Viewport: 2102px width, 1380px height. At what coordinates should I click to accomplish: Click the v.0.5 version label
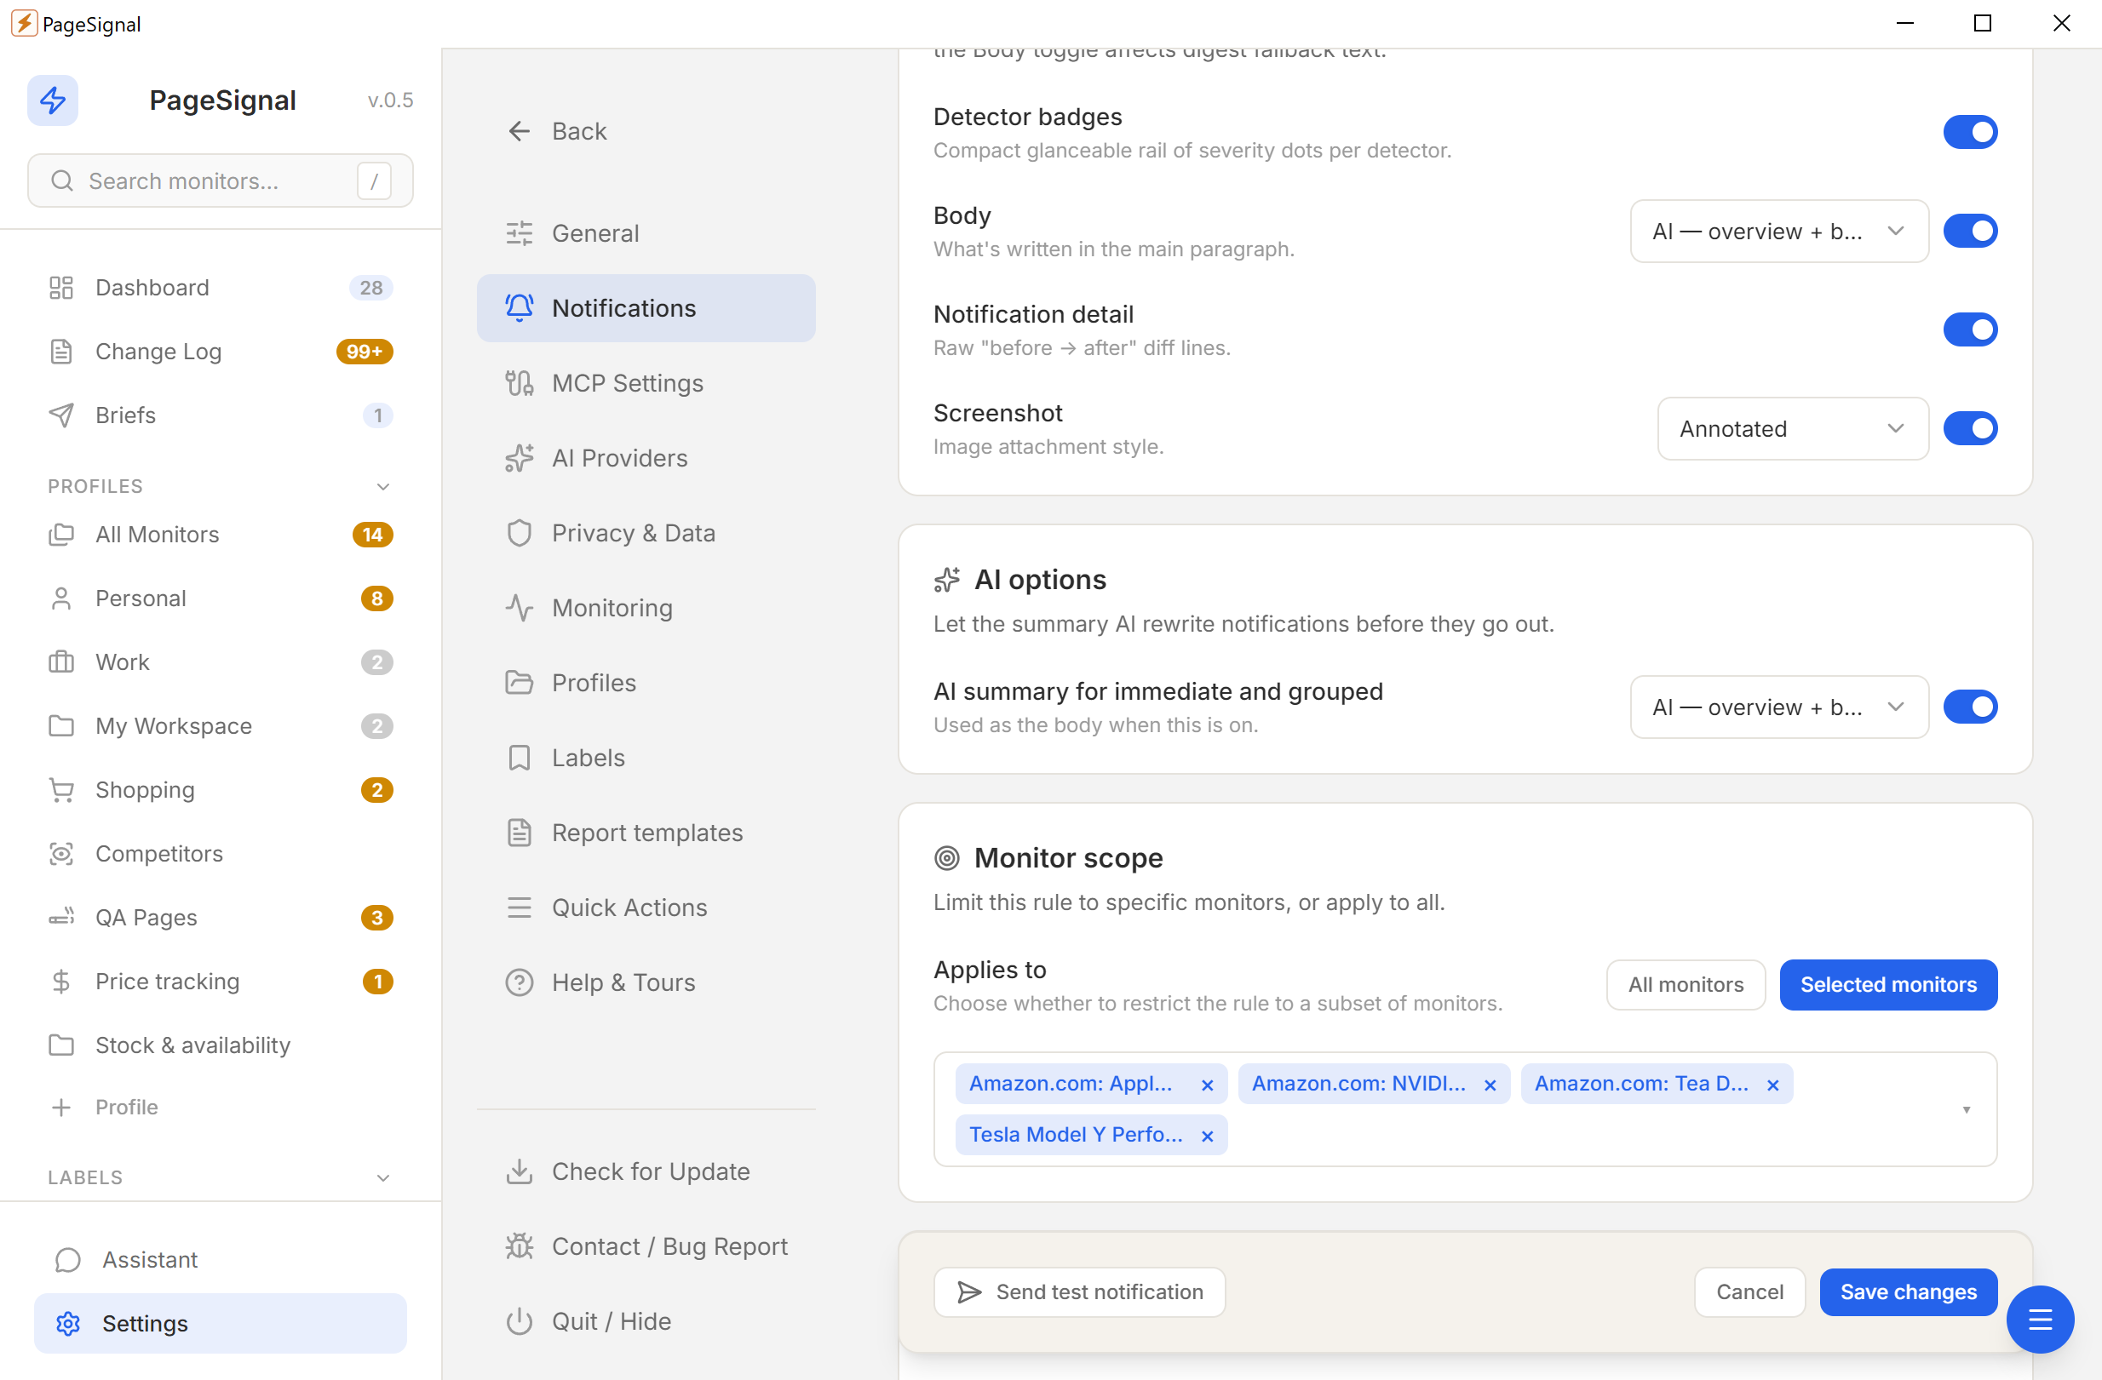(390, 100)
